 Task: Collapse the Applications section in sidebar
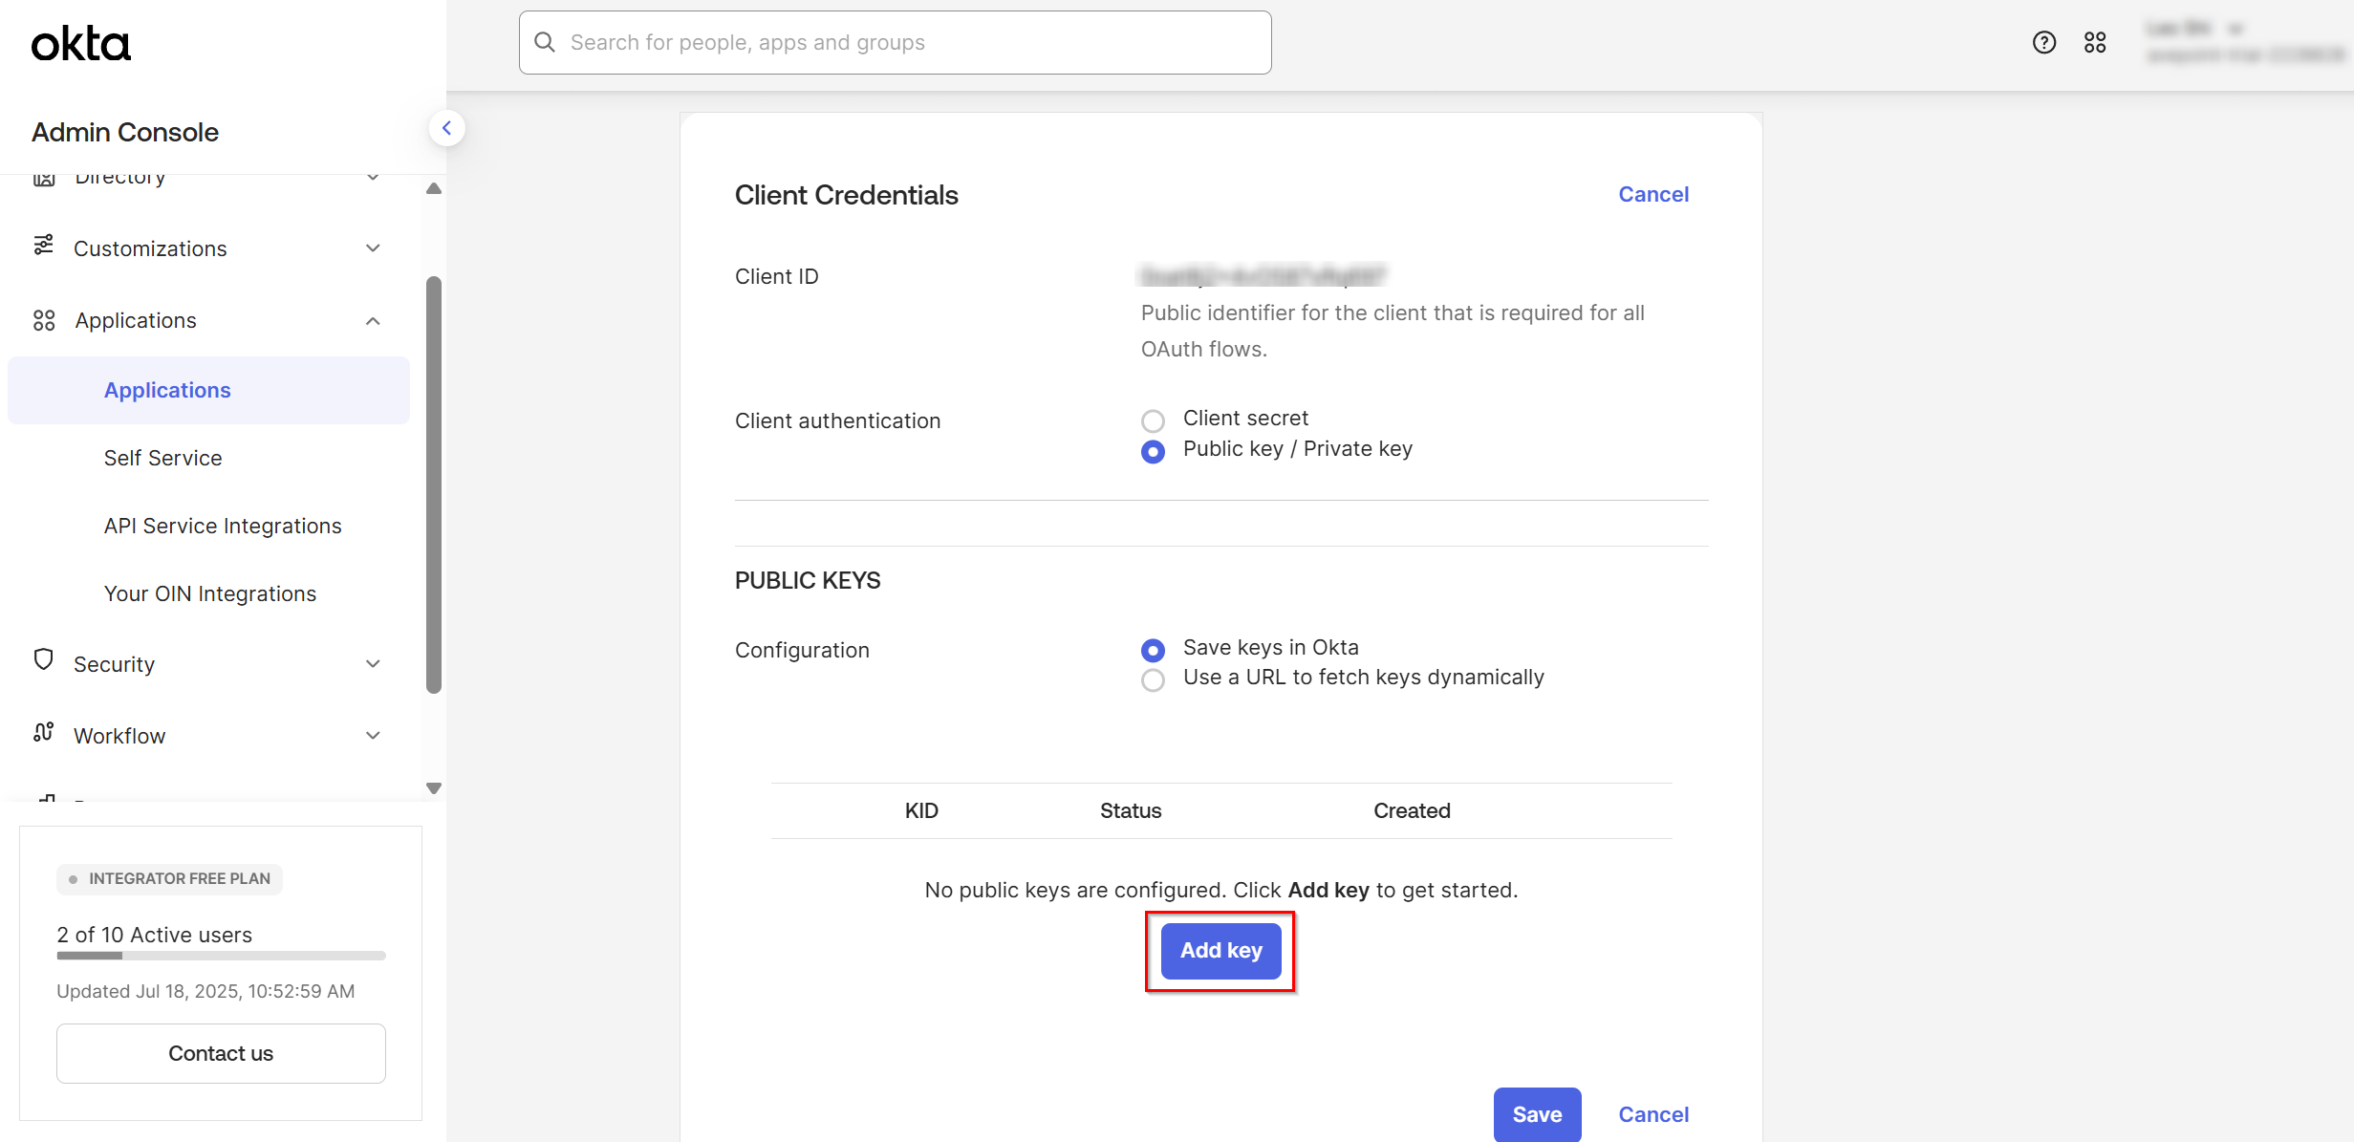[x=373, y=320]
